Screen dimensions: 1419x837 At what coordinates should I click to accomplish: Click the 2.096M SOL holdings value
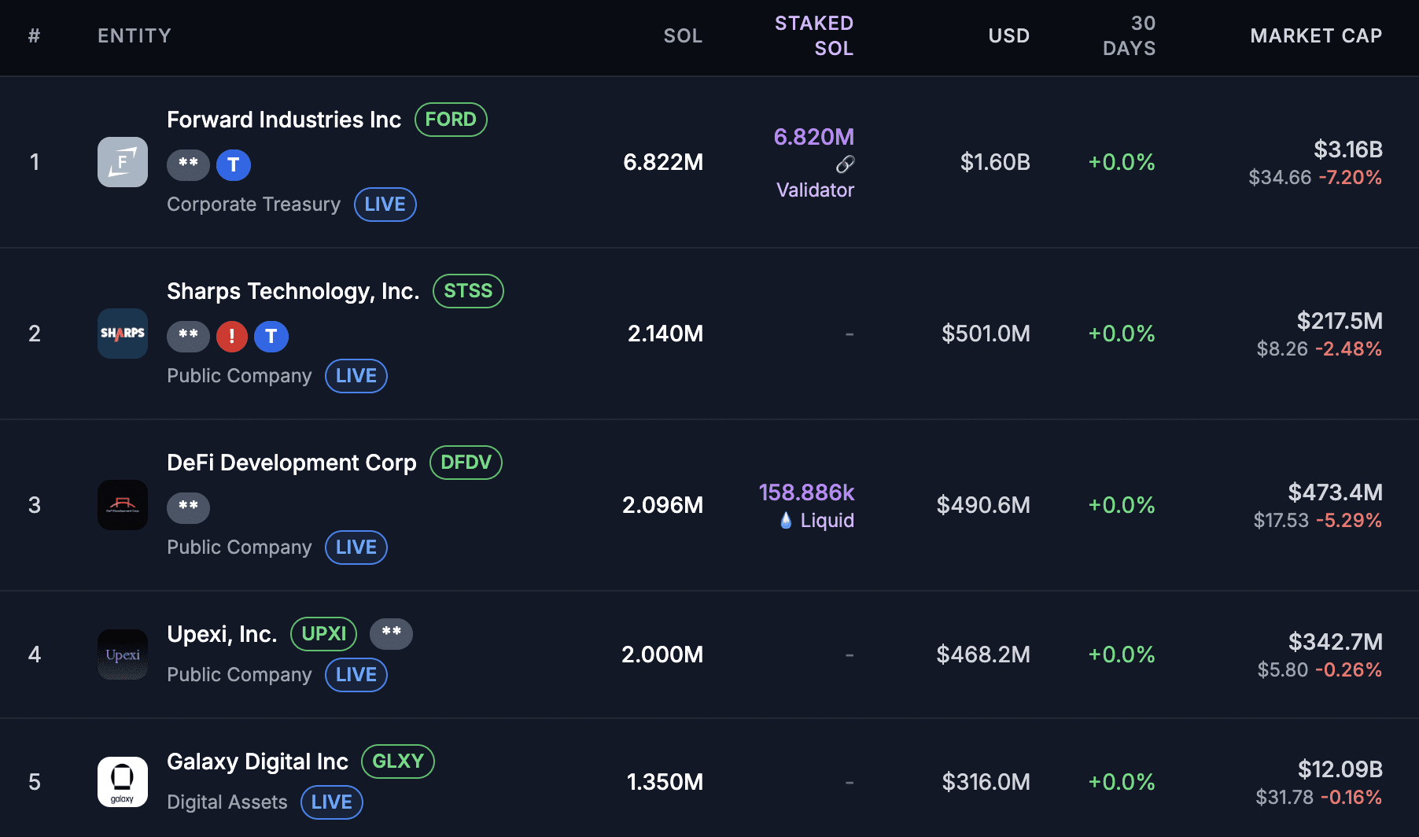[x=663, y=505]
